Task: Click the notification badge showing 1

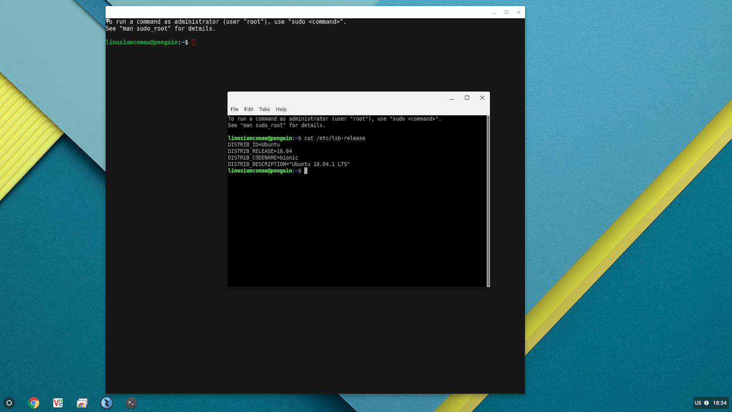Action: (707, 403)
